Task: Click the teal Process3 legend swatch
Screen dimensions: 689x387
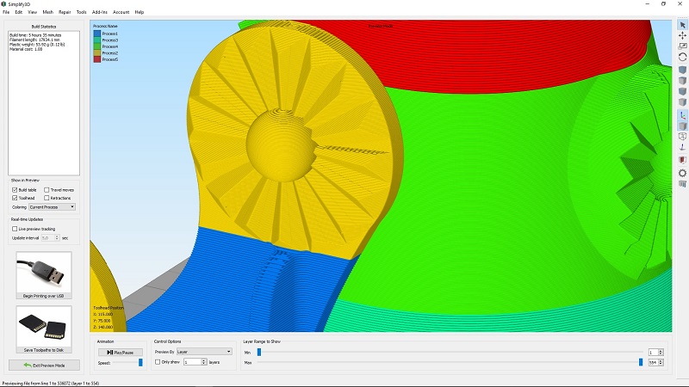Action: pyautogui.click(x=97, y=40)
